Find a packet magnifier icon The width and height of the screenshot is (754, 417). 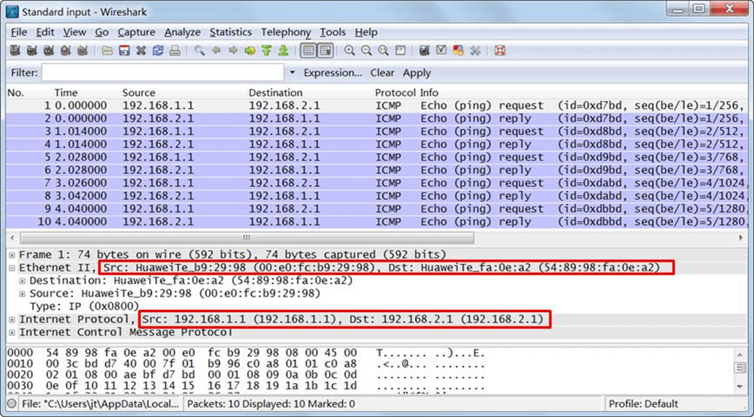click(x=199, y=51)
